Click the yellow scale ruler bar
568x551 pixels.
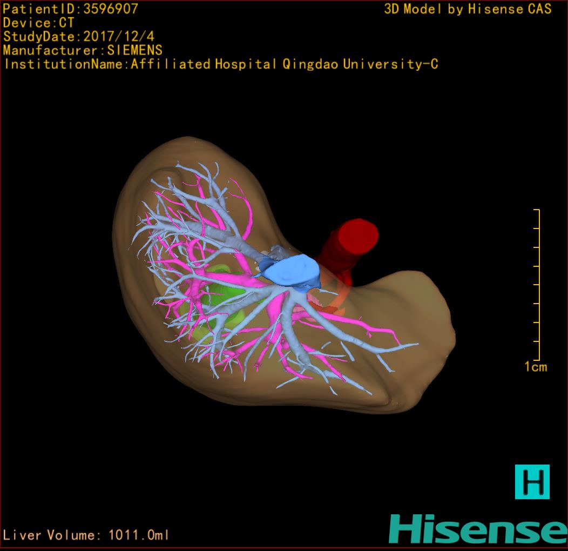539,285
